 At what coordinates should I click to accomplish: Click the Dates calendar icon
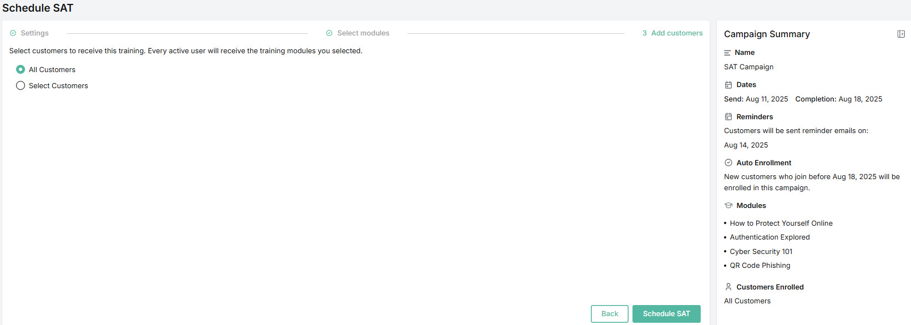[728, 85]
